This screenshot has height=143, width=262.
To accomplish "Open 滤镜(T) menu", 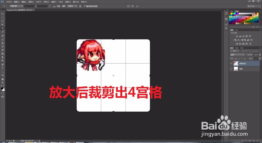I will coord(54,2).
